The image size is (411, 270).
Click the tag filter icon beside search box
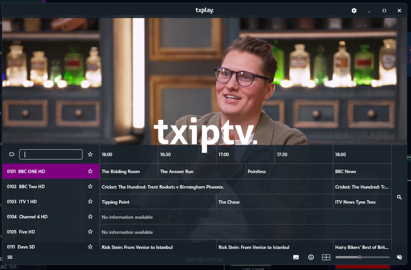(12, 154)
